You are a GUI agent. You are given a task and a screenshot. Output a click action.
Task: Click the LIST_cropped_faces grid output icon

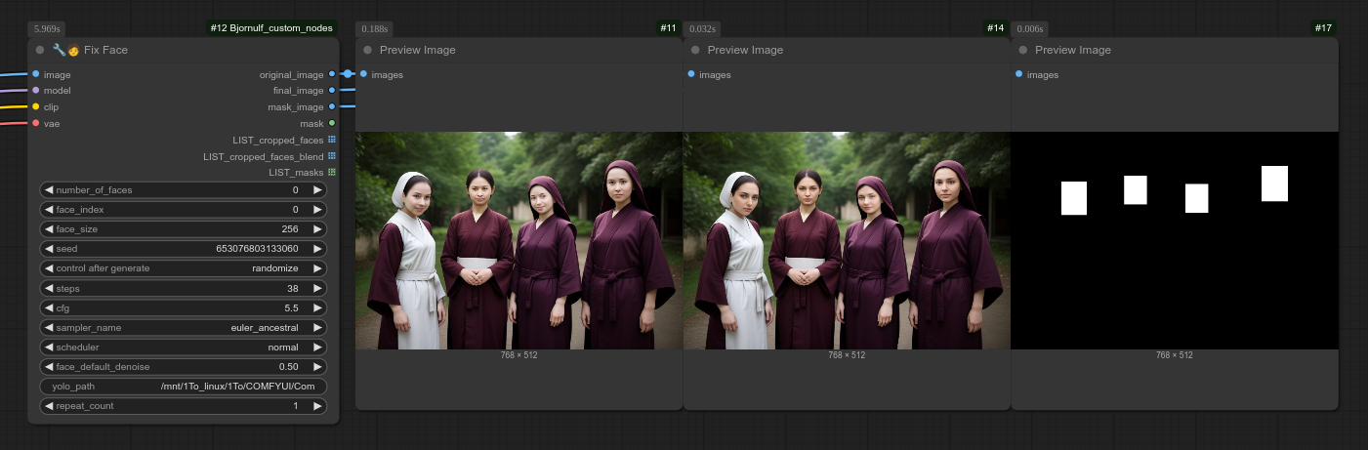332,140
